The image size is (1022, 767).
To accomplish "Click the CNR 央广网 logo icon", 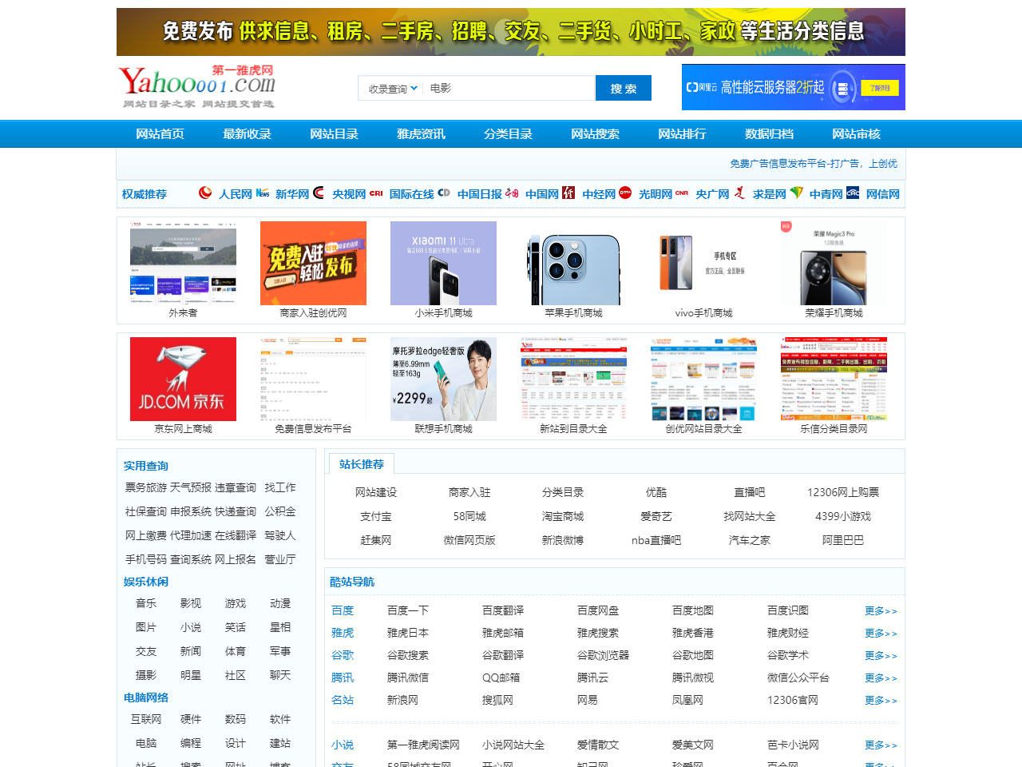I will click(682, 193).
